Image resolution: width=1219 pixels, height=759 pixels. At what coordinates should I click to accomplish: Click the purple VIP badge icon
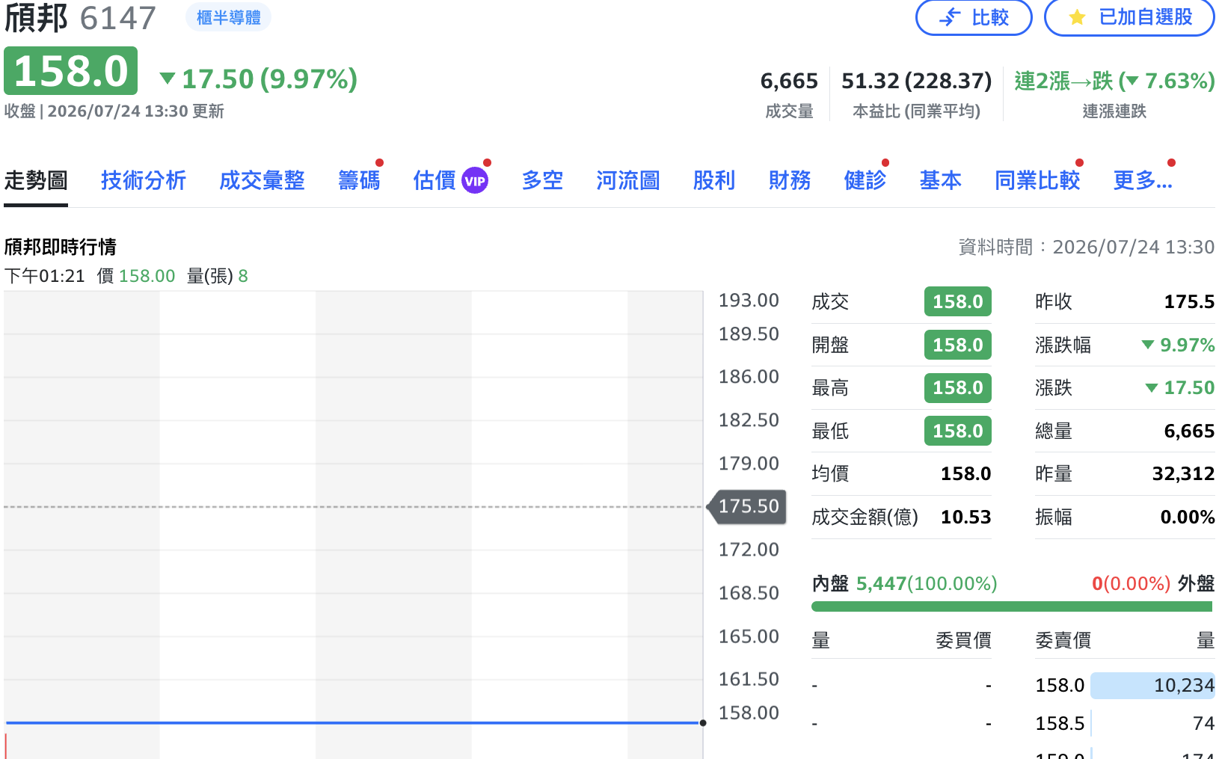point(475,180)
